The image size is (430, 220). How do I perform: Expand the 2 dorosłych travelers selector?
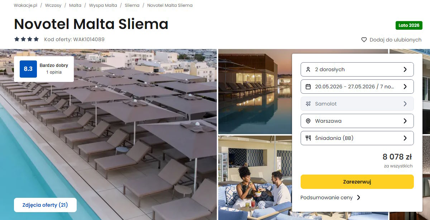[357, 69]
